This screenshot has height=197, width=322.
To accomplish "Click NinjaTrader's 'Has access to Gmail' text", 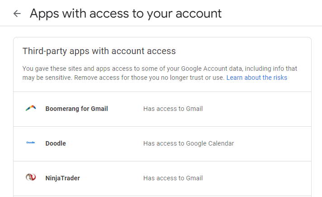I will pos(173,178).
